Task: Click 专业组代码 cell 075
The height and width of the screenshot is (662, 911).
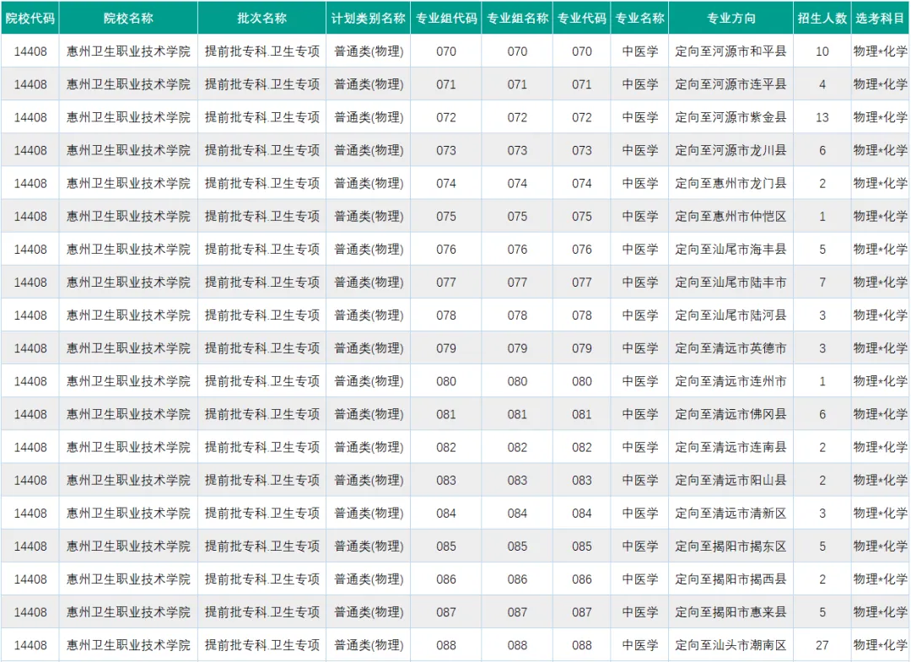Action: tap(446, 217)
